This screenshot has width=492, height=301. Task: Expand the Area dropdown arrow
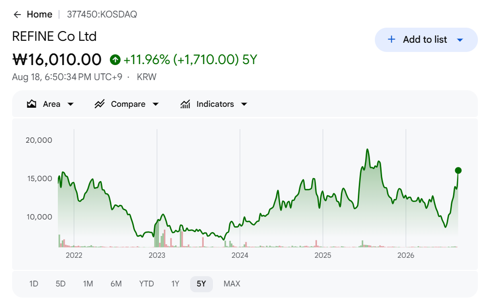(x=70, y=104)
